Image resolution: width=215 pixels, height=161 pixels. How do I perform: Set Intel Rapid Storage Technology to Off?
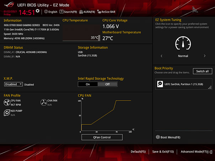coord(107,84)
